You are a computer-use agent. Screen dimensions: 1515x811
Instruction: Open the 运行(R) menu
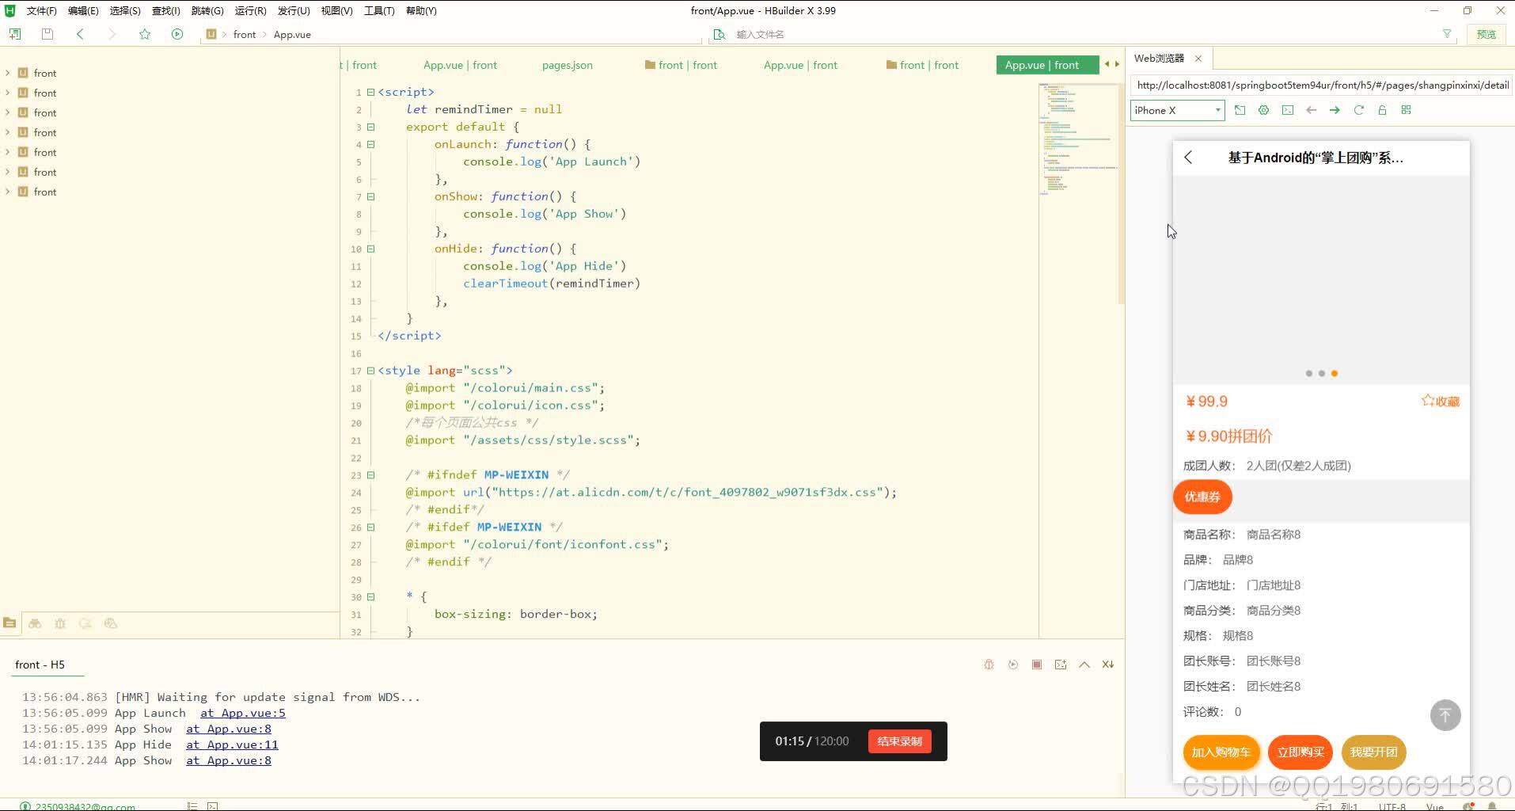point(250,10)
